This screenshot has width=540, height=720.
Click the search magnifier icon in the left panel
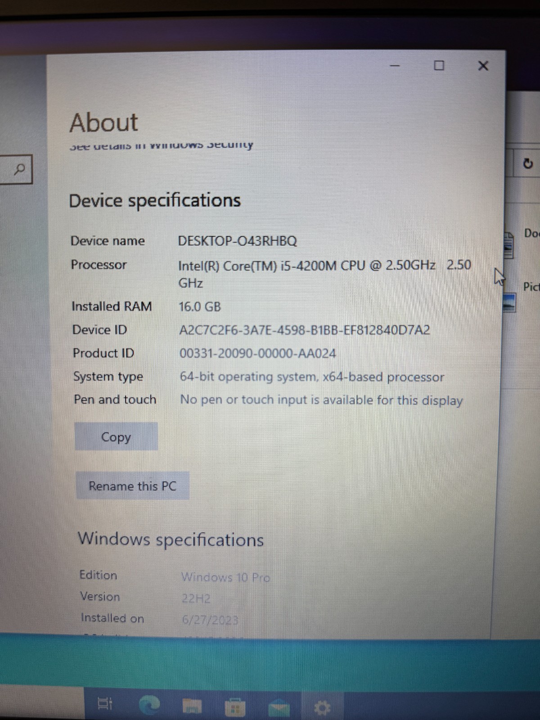point(19,170)
